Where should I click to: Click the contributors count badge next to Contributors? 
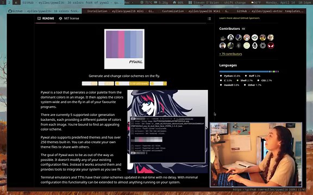(243, 29)
